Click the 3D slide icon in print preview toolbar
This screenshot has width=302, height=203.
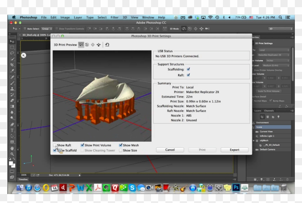coord(99,45)
